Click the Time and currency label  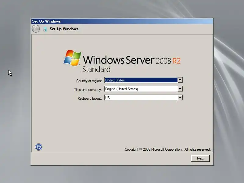(x=88, y=90)
